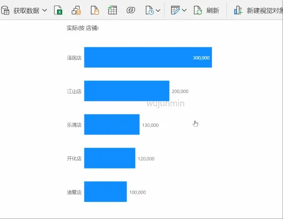Click the SQL Server database icon
Screen dimensions: 283x219
(95, 10)
